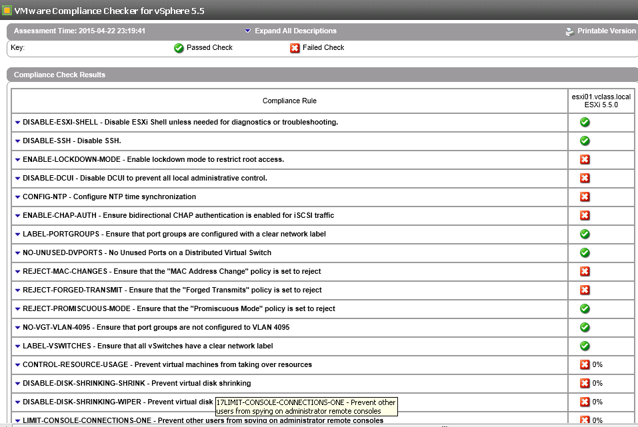Viewport: 638px width, 427px height.
Task: Click the 0% value for DISABLE-DISK-SHRINKING-SHRINK
Action: pos(597,384)
